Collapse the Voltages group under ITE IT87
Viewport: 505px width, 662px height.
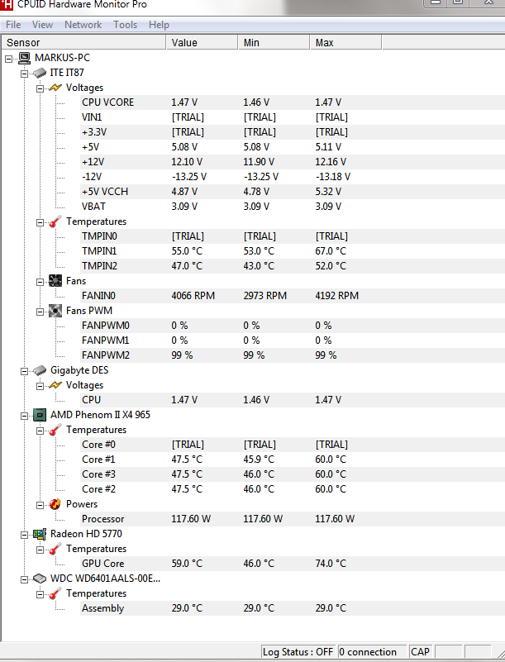40,88
